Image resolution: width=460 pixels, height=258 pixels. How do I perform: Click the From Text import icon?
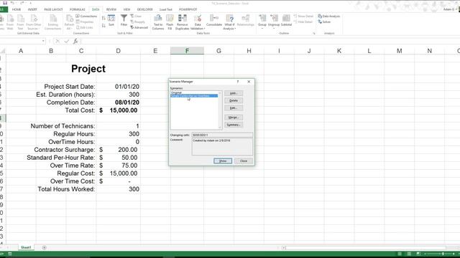click(x=20, y=22)
